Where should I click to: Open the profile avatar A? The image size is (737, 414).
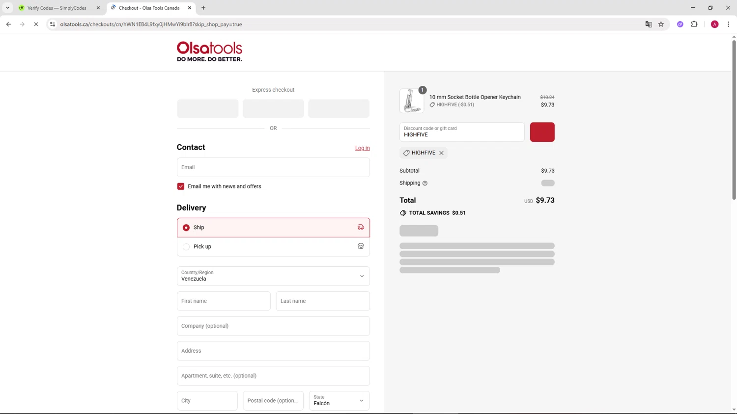coord(715,24)
